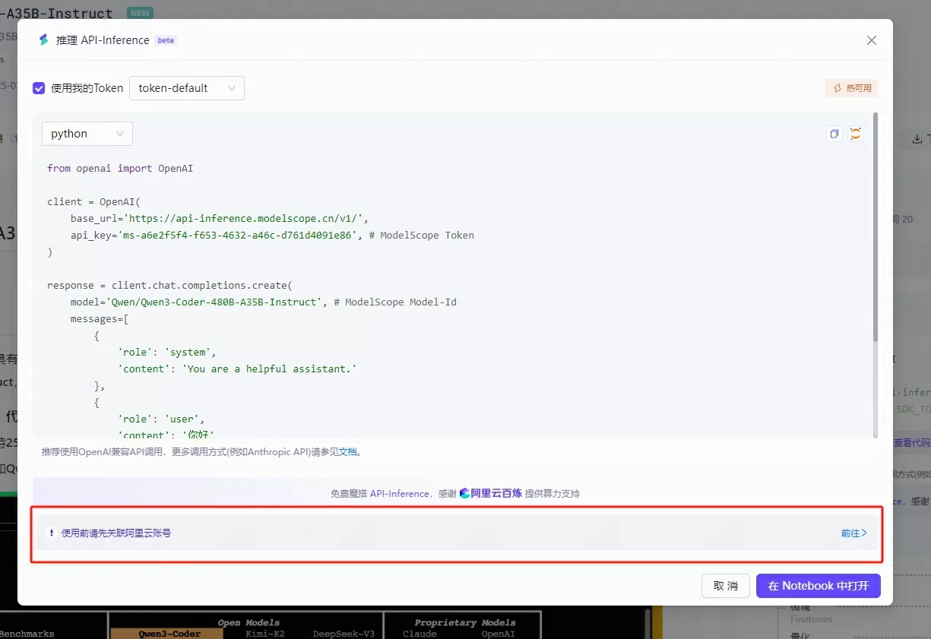Click the 前往 link arrow
Image resolution: width=931 pixels, height=639 pixels.
[854, 533]
